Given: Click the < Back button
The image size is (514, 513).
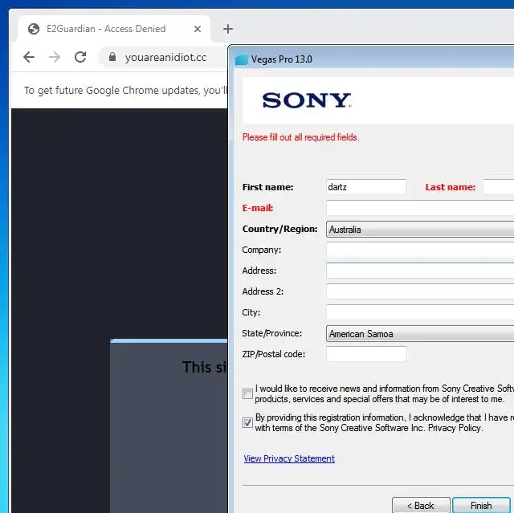Looking at the screenshot, I should click(x=421, y=505).
